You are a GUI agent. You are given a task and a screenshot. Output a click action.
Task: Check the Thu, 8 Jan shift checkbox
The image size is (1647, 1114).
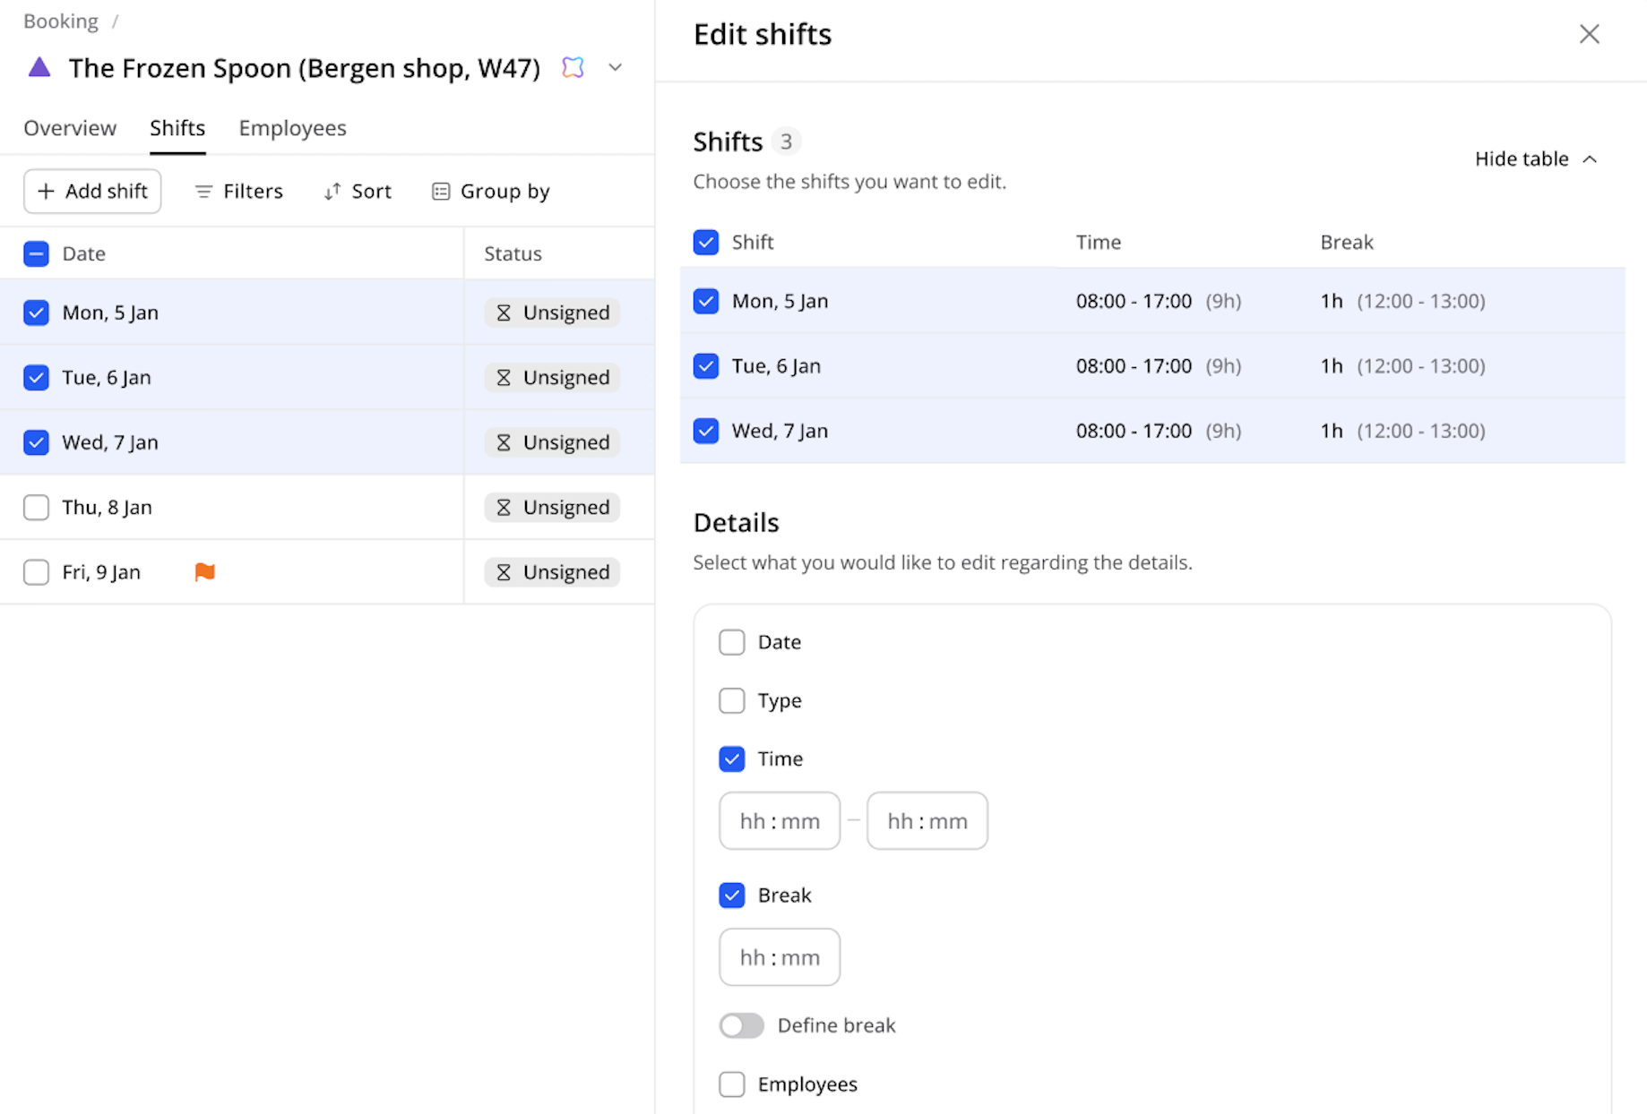pyautogui.click(x=36, y=508)
